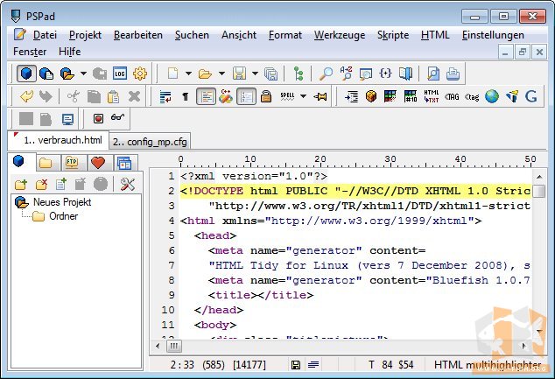Screen dimensions: 555x379
Task: Open the file explorer folder panel tab
Action: coord(46,163)
